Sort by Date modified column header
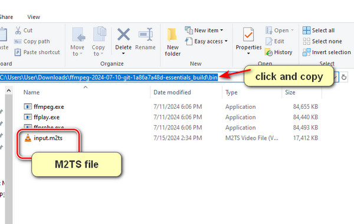This screenshot has width=354, height=224. click(172, 92)
